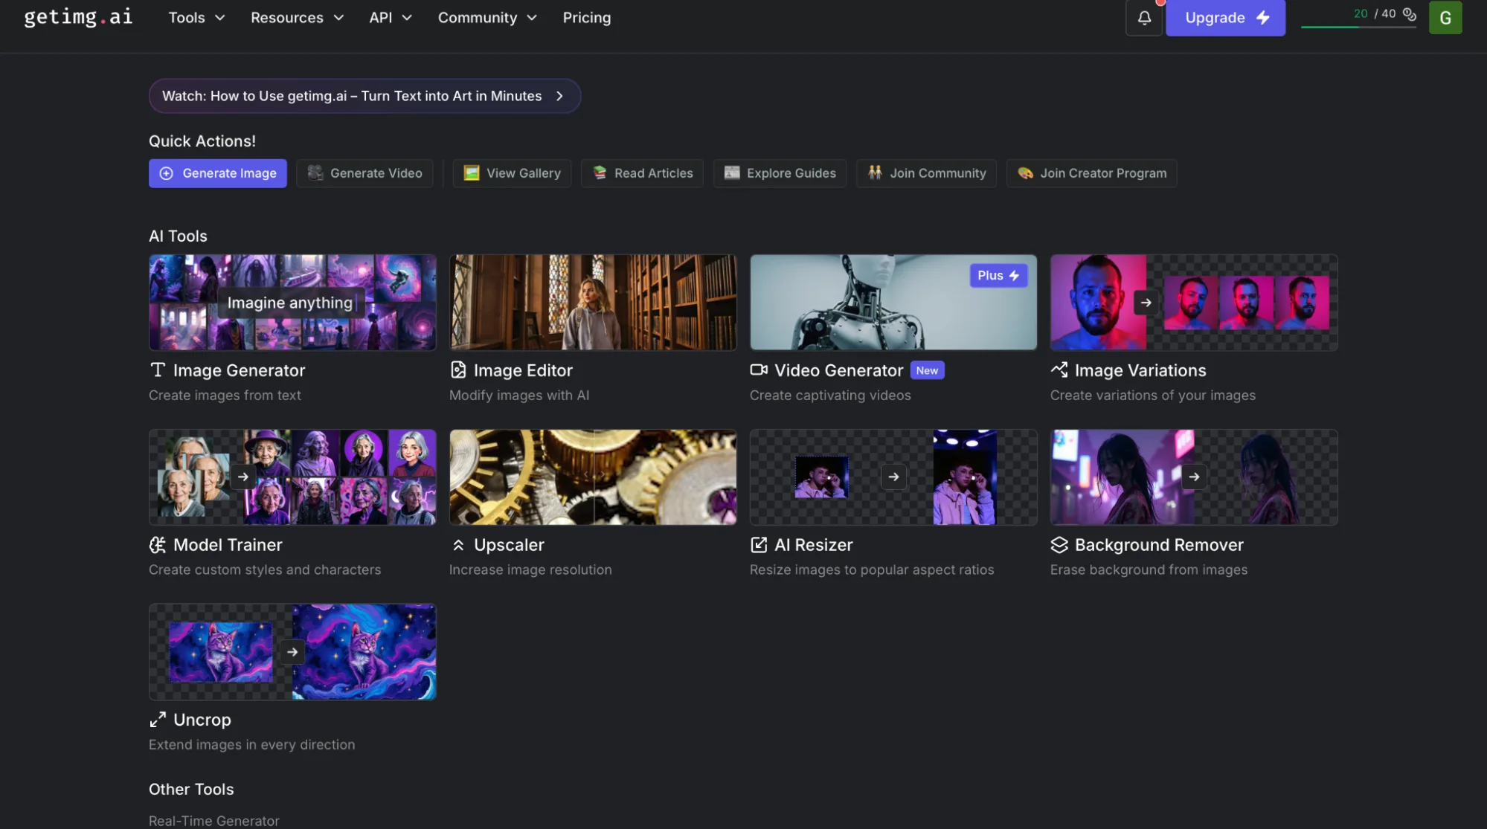Click "Resize images to popular aspect ratios"

(872, 570)
